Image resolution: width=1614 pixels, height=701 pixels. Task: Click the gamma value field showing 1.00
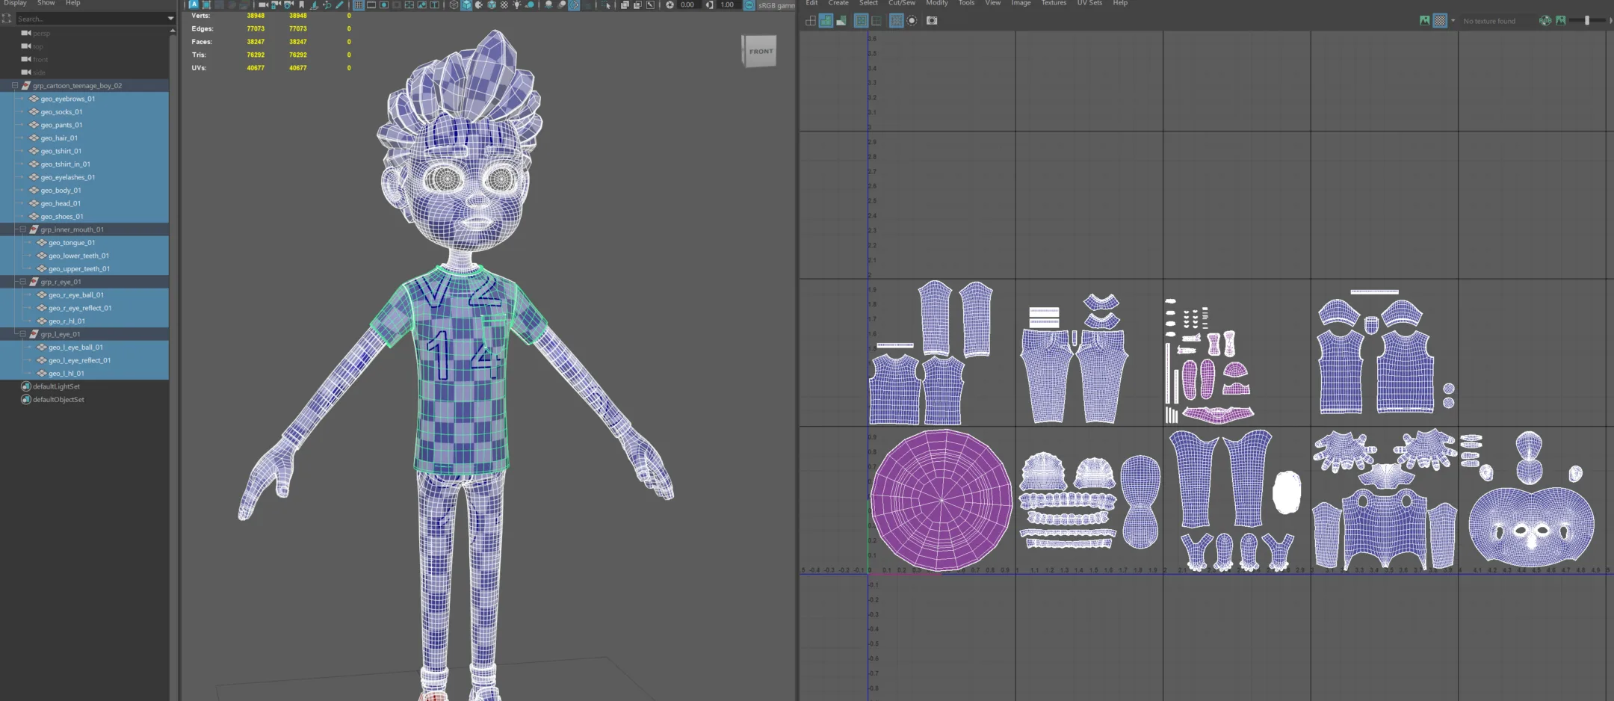pos(727,4)
